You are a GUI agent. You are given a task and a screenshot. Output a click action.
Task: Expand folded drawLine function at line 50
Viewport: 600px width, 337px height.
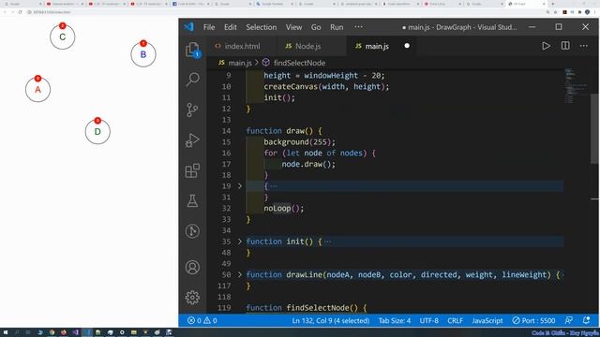240,274
